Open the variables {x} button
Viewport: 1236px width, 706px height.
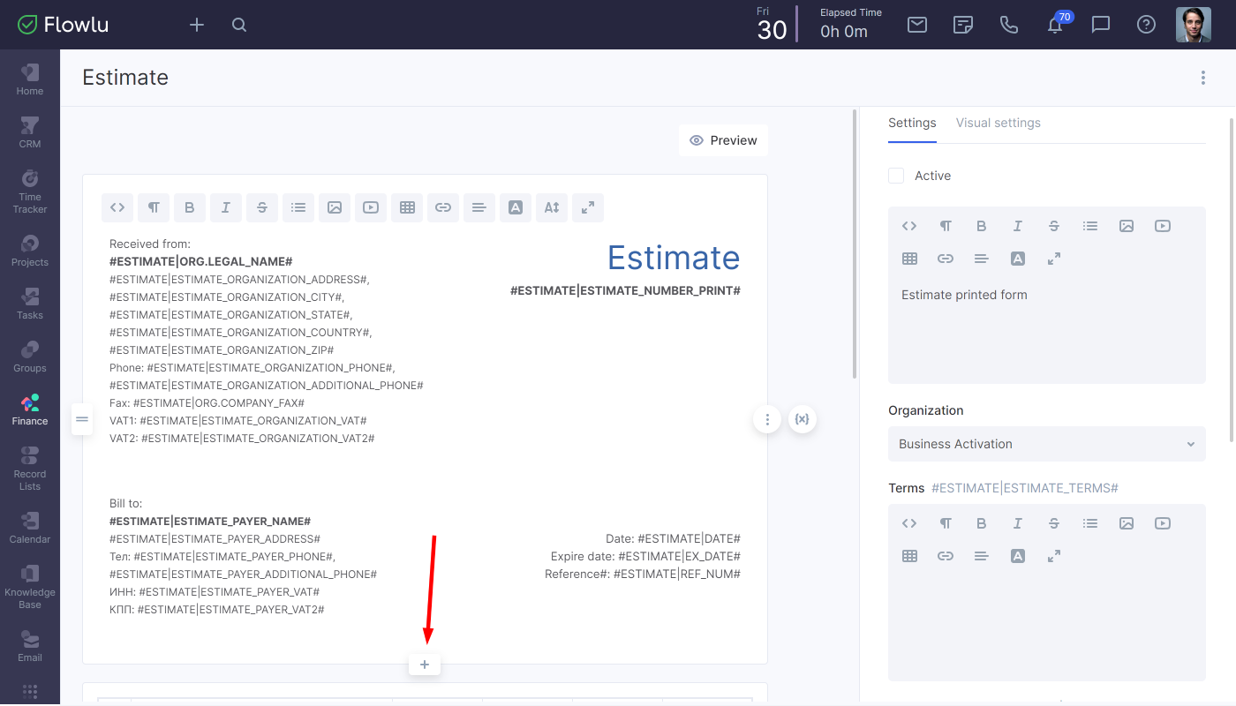point(802,419)
